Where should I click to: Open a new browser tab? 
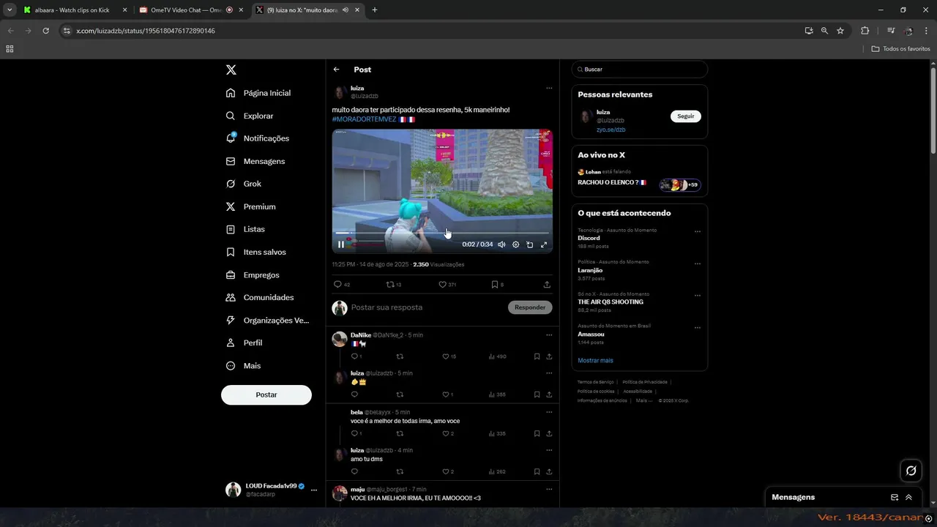pos(375,10)
